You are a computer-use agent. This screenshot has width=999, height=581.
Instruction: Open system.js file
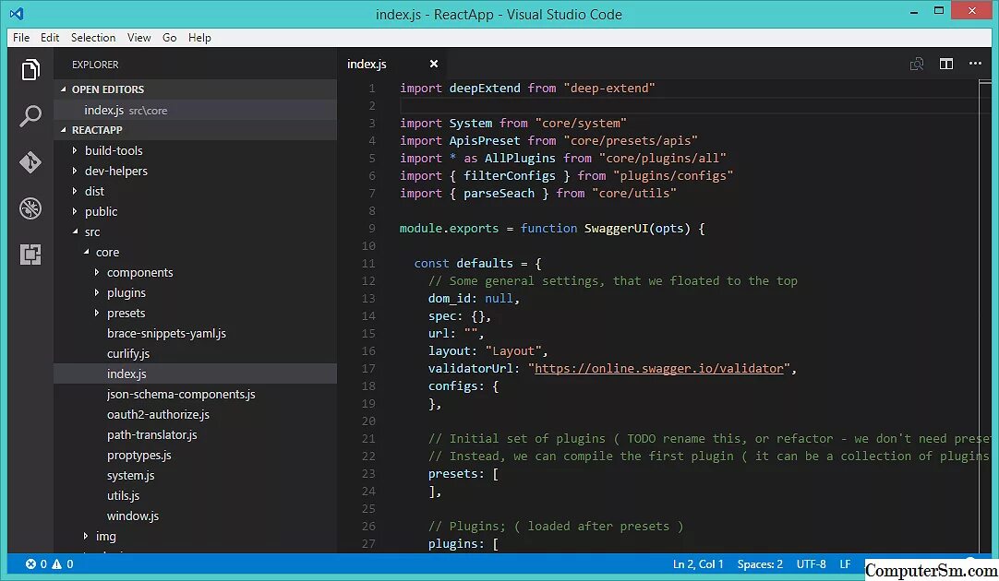(x=130, y=475)
